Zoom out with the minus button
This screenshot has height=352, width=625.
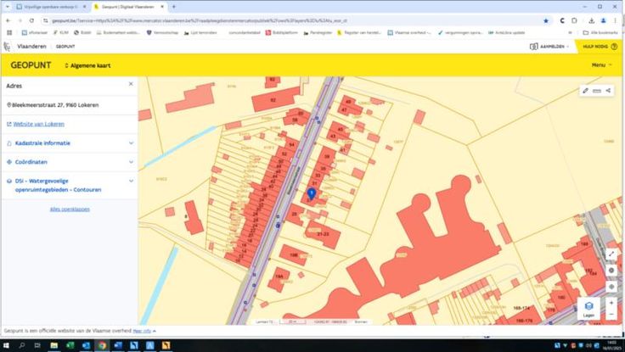pyautogui.click(x=611, y=314)
